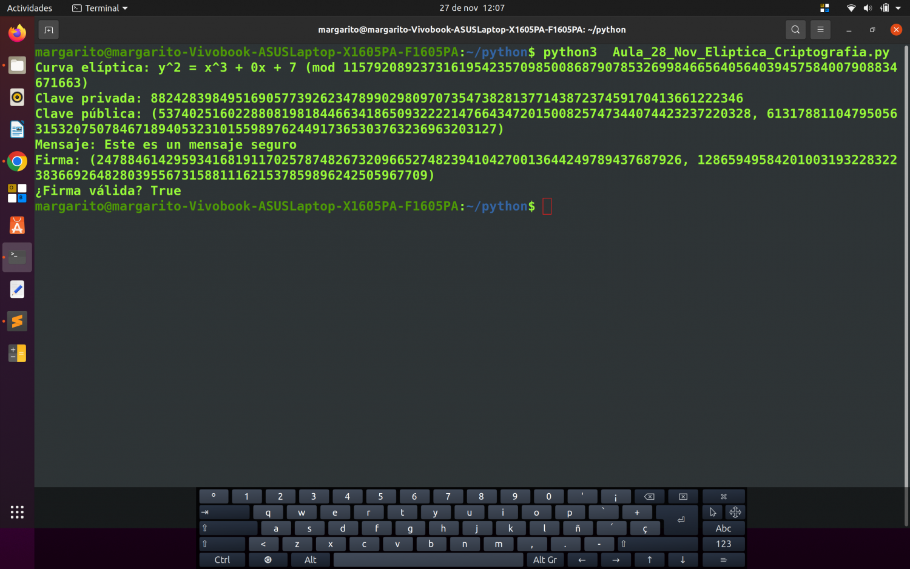Tap the backspace key on keyboard
This screenshot has height=569, width=910.
649,496
